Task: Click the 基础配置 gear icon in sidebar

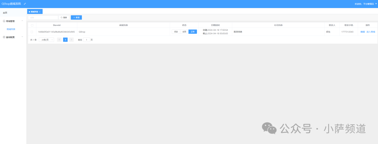Action: pyautogui.click(x=4, y=37)
